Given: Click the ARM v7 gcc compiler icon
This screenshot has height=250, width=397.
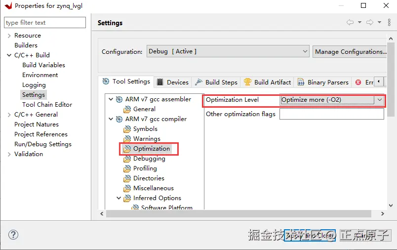Looking at the screenshot, I should (119, 119).
